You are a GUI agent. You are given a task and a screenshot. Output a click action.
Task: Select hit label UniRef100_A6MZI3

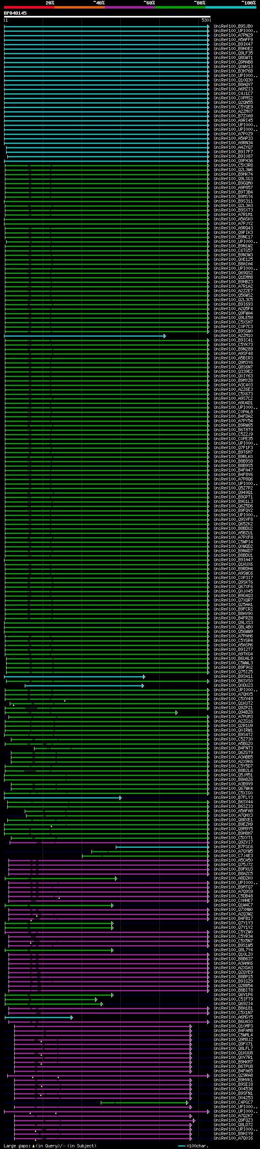pyautogui.click(x=233, y=89)
